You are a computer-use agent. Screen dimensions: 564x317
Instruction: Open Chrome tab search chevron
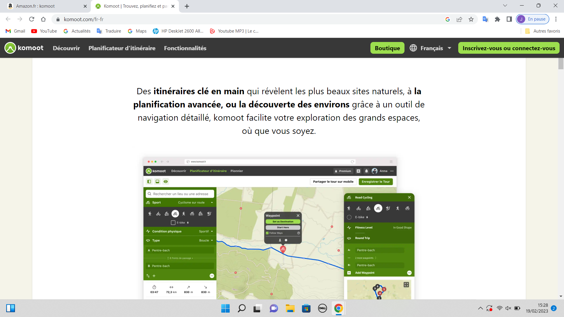point(505,6)
